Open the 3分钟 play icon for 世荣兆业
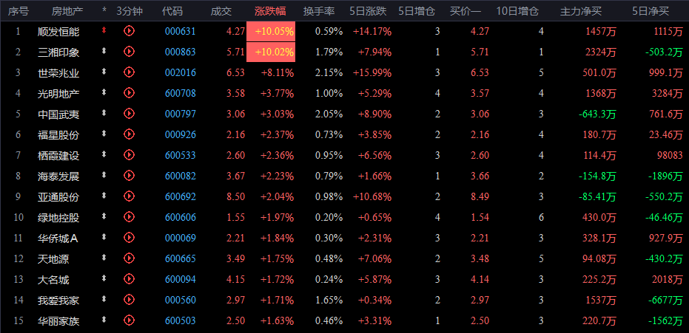 point(130,72)
